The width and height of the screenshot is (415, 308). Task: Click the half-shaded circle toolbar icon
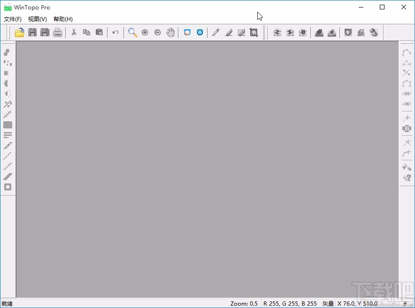tap(348, 32)
